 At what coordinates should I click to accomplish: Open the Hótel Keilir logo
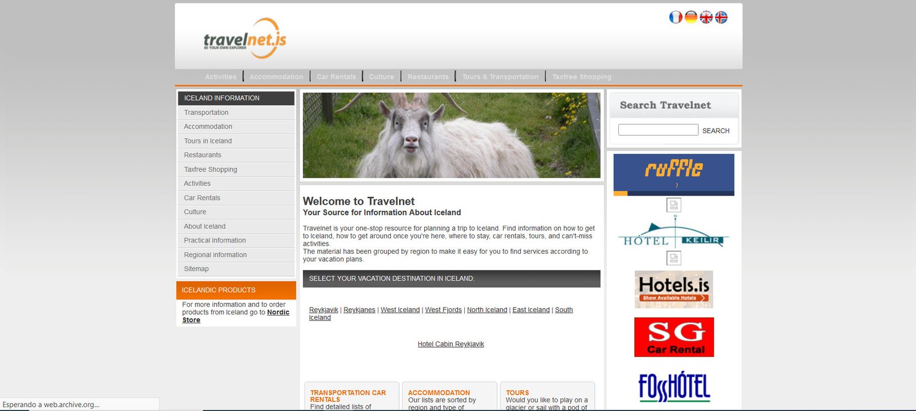pos(674,234)
